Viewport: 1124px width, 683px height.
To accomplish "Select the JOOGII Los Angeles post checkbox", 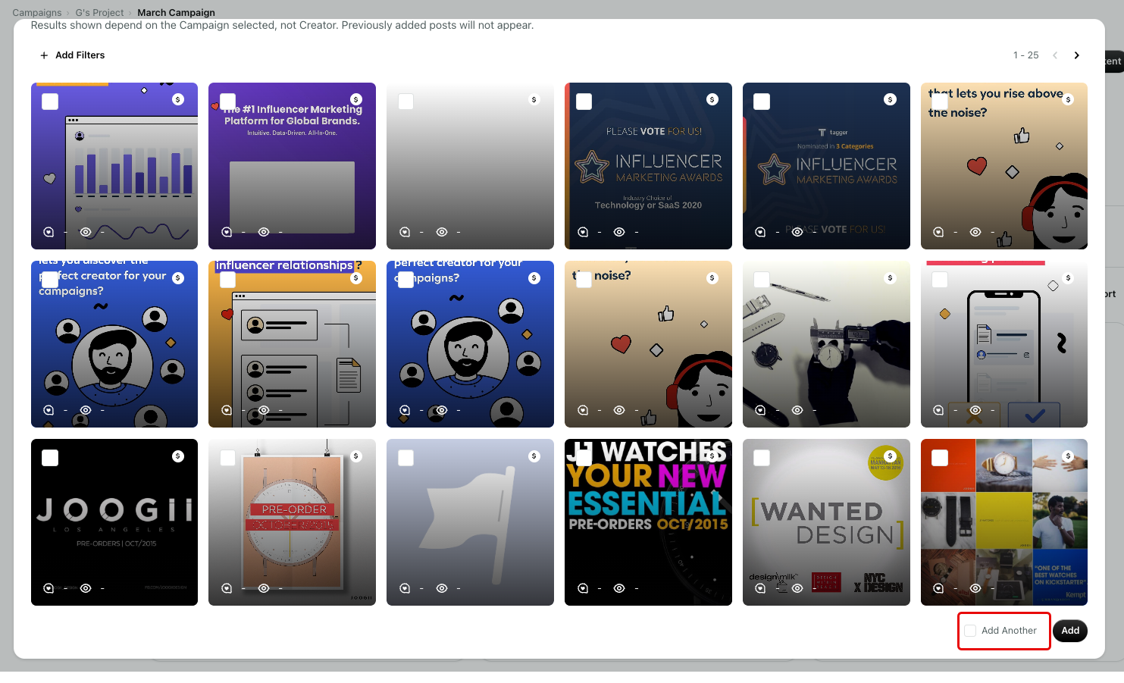I will [50, 458].
